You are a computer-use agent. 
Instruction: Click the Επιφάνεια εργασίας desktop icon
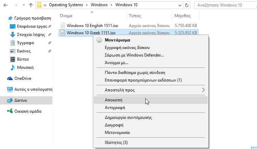pos(13,26)
